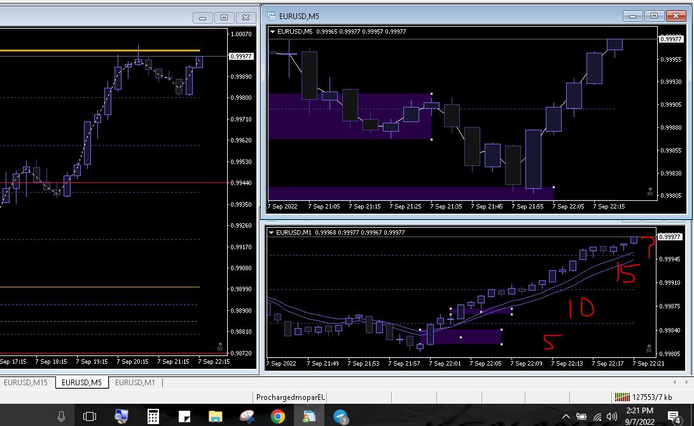Click the Snipping Tool taskbar icon
The height and width of the screenshot is (426, 694).
pyautogui.click(x=247, y=416)
